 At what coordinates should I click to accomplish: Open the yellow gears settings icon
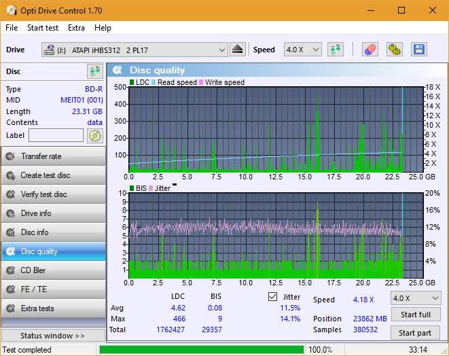point(395,50)
